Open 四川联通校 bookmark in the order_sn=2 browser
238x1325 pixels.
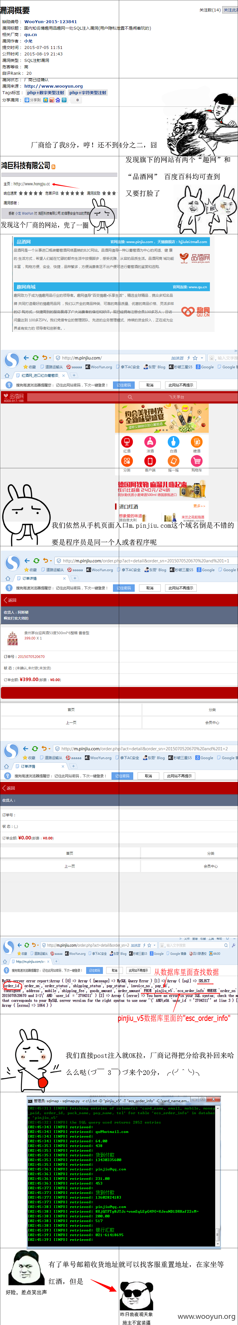198,953
